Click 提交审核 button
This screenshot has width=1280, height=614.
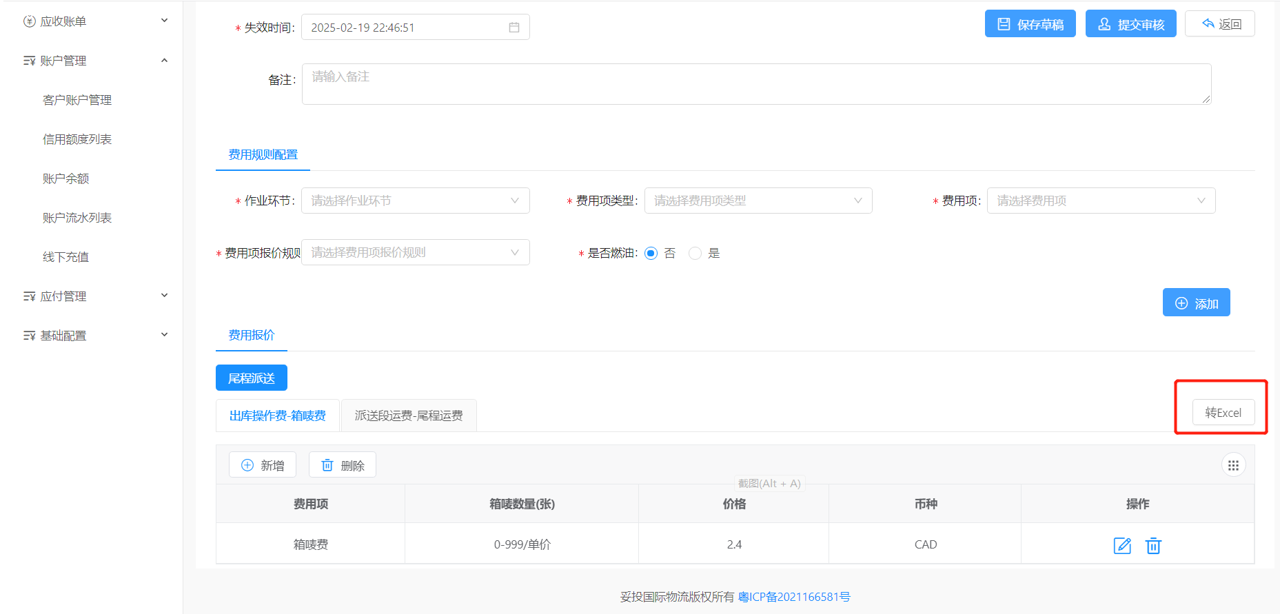1131,24
